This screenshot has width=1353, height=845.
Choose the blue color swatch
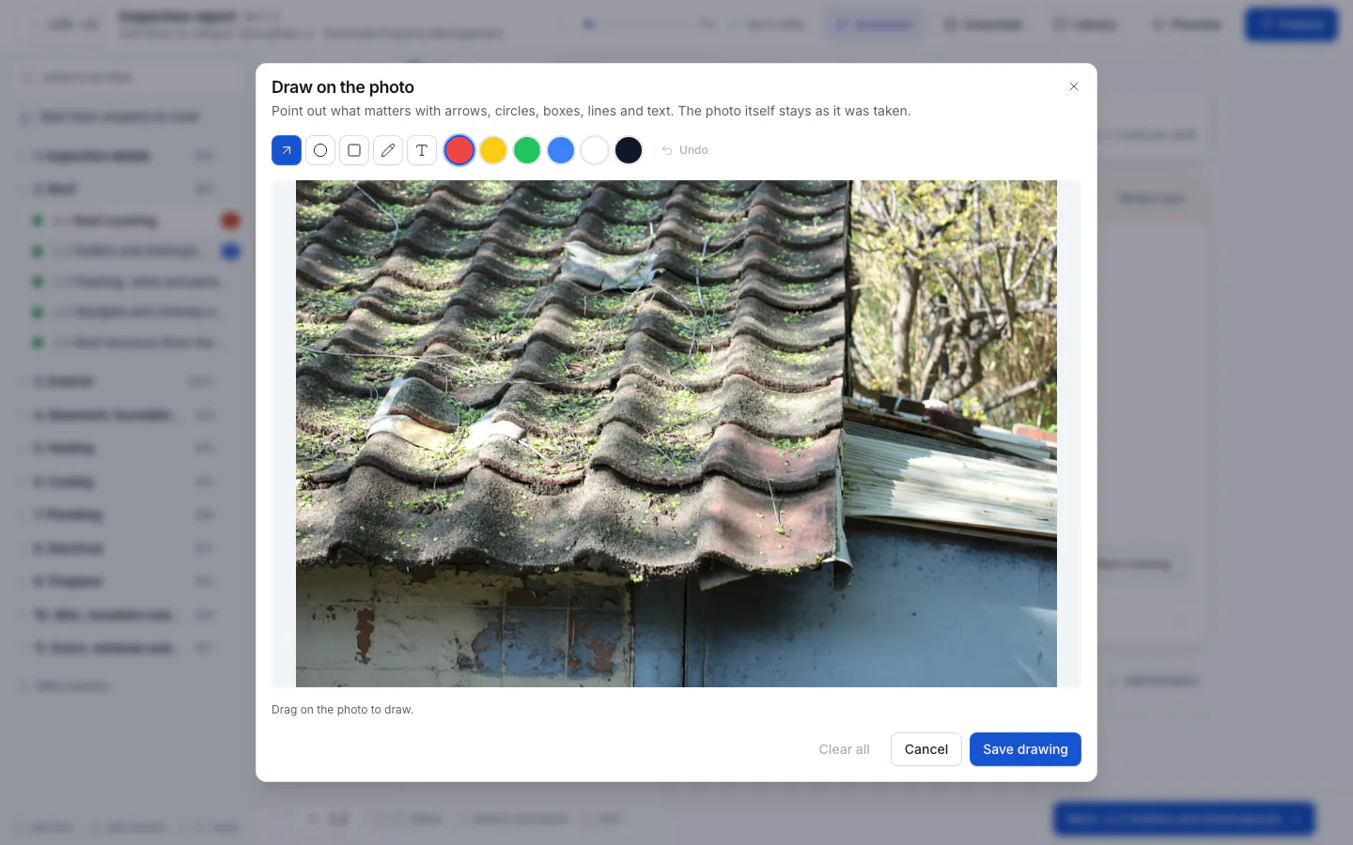tap(561, 150)
